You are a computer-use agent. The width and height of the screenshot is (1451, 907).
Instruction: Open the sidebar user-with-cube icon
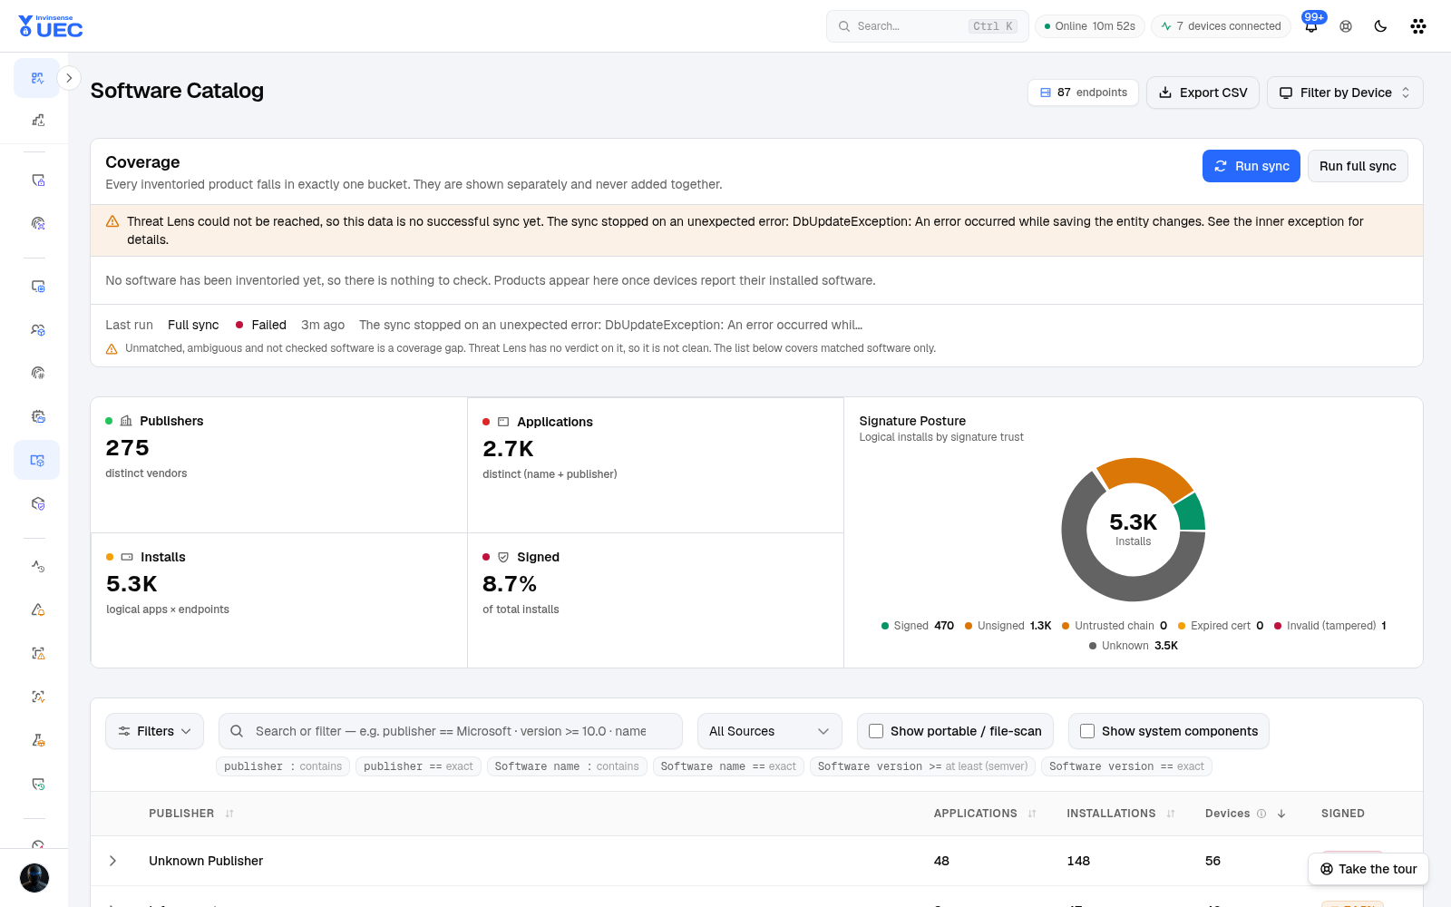pyautogui.click(x=37, y=330)
